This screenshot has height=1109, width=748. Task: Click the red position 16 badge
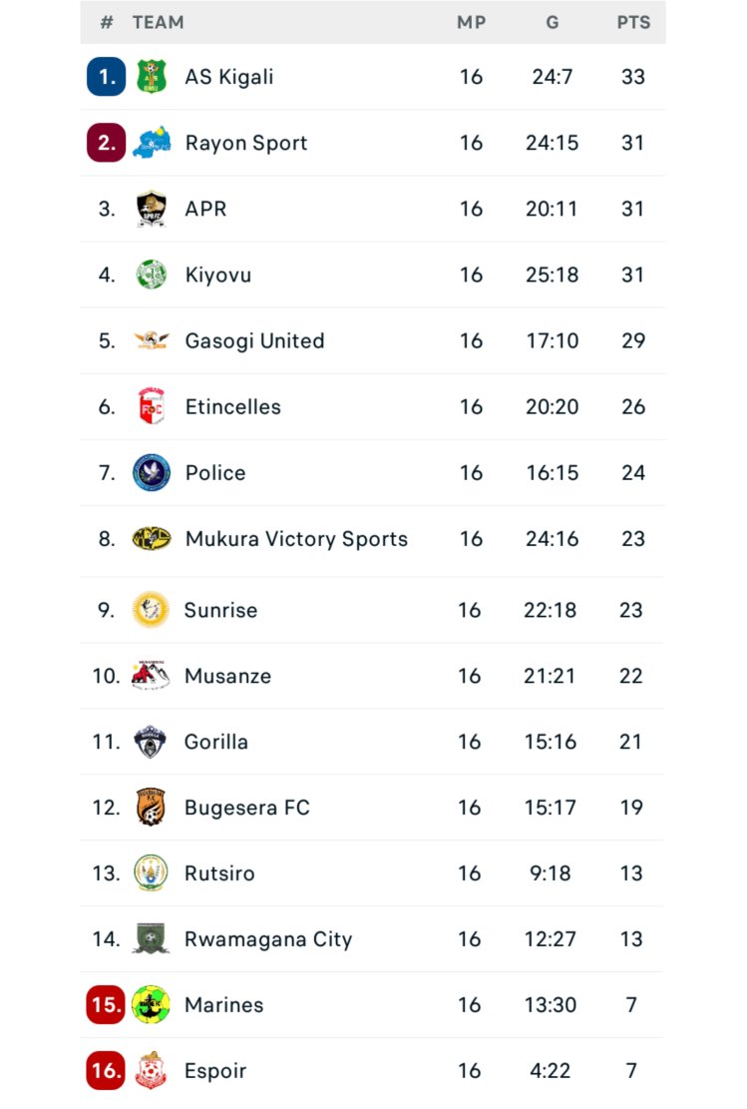(106, 1071)
